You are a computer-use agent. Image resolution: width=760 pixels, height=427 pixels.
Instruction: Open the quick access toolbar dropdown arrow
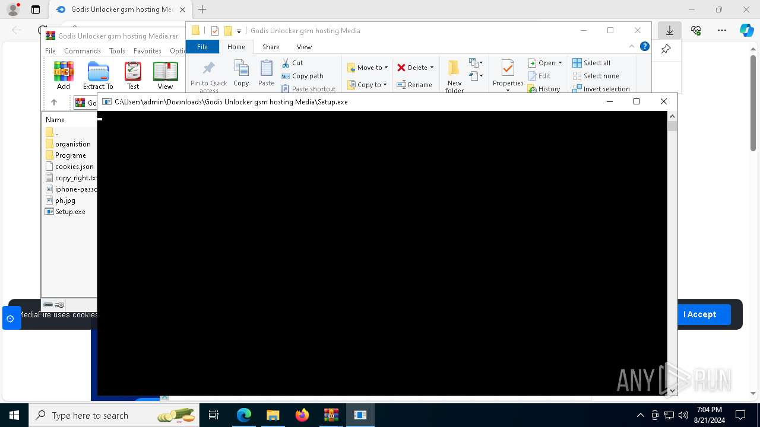click(x=239, y=31)
